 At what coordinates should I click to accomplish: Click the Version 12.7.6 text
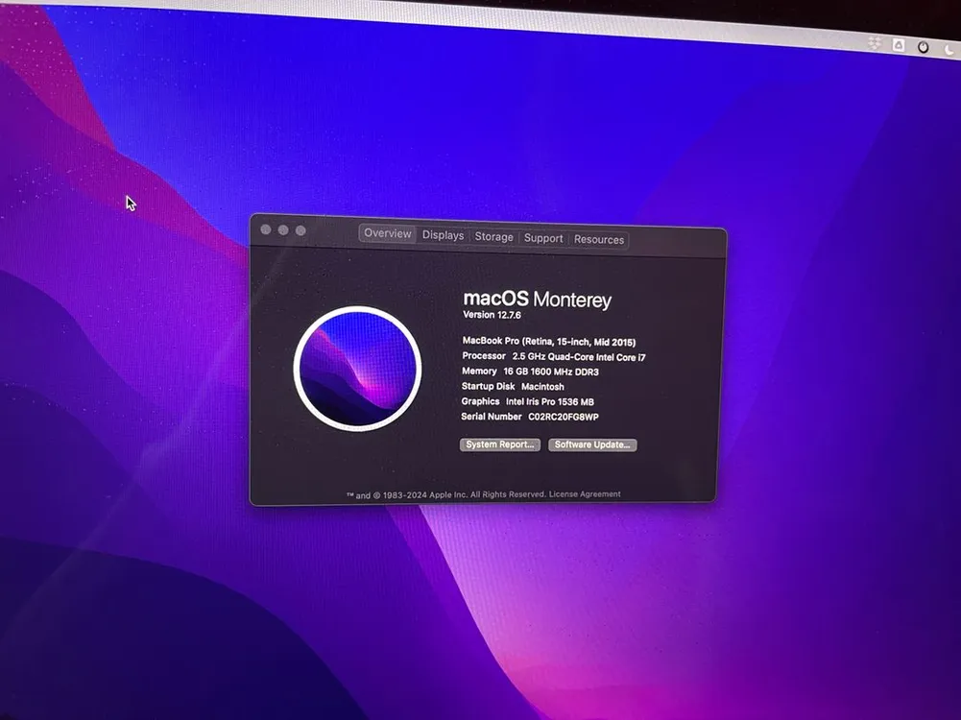click(493, 314)
